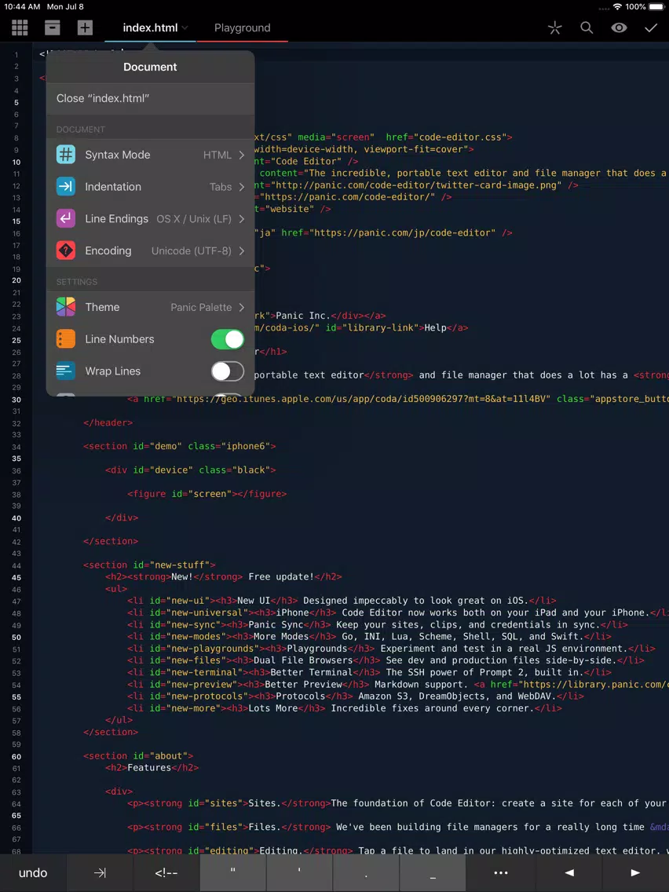
Task: Tap the checkmark done icon
Action: [x=651, y=28]
